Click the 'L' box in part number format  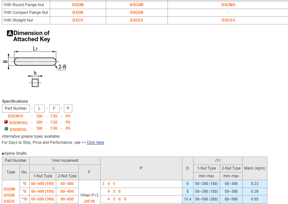pyautogui.click(x=41, y=109)
